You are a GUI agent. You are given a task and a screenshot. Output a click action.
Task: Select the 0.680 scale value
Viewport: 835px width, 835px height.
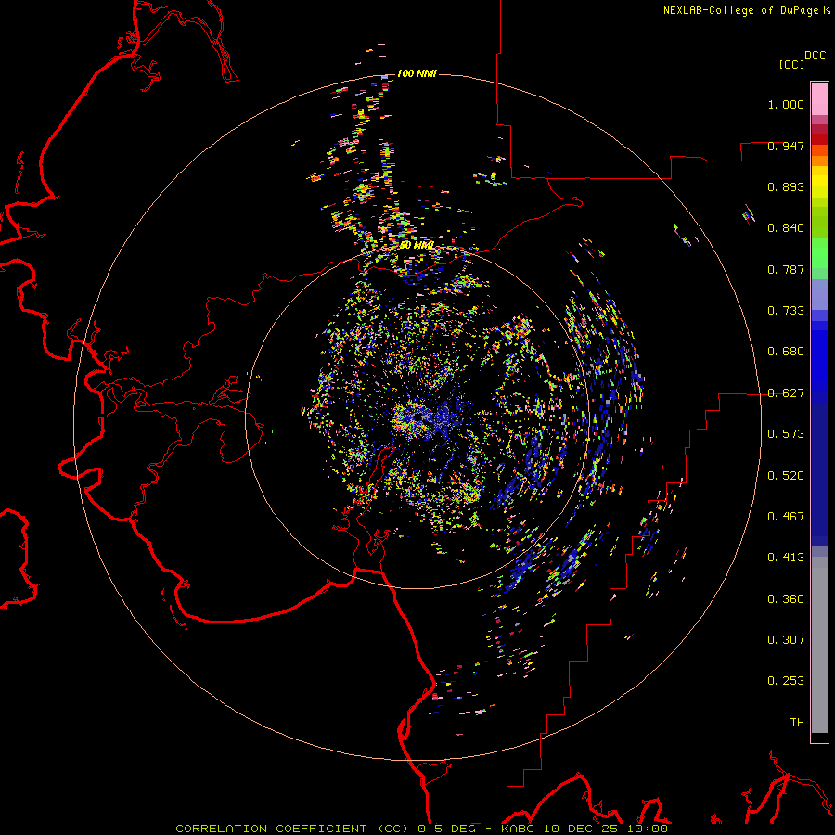(x=786, y=352)
